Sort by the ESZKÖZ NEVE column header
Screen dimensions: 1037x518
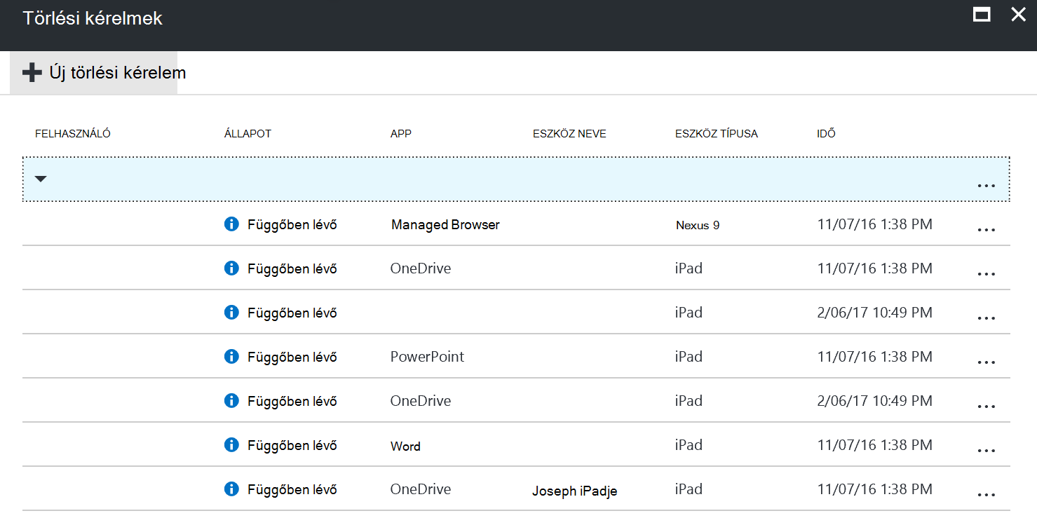(569, 133)
